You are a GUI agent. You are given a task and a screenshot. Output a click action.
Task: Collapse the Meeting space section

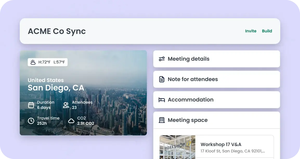point(216,120)
